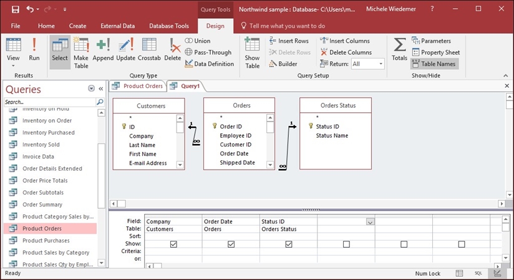The width and height of the screenshot is (514, 280).
Task: Click the Save icon in title bar
Action: pos(15,9)
